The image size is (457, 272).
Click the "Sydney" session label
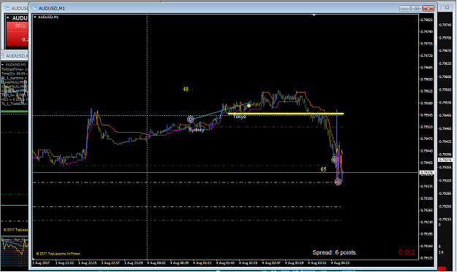(x=196, y=130)
